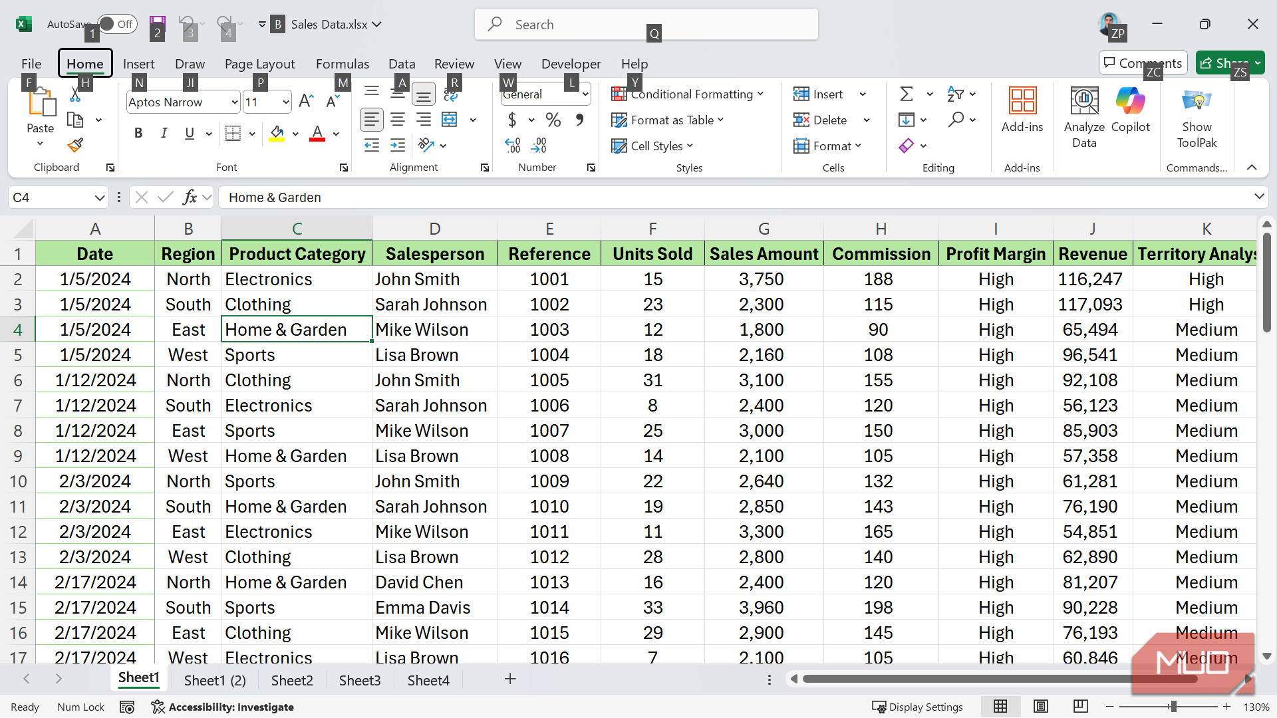Click Insert Function fx icon

click(x=190, y=197)
